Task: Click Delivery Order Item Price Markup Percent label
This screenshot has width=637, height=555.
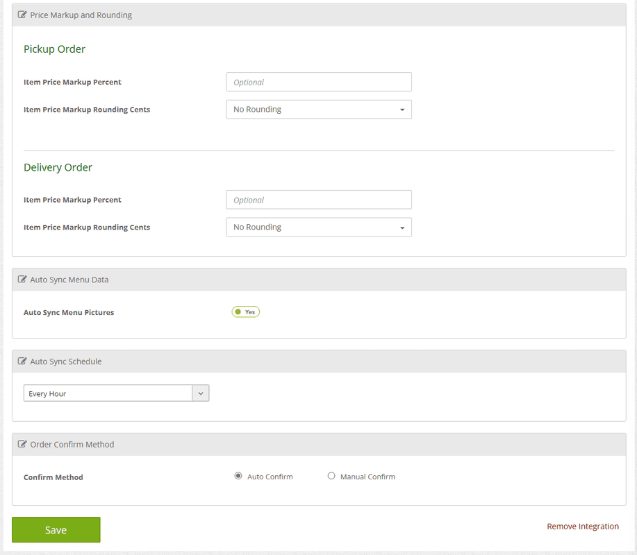Action: click(x=72, y=200)
